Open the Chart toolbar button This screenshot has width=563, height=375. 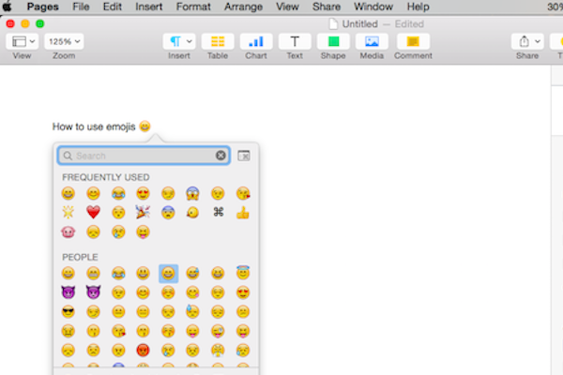pyautogui.click(x=256, y=41)
